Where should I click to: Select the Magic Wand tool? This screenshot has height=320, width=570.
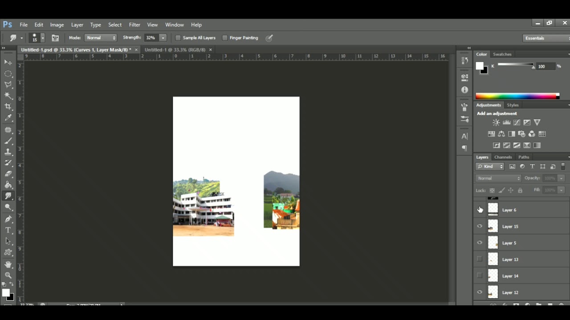(x=8, y=96)
